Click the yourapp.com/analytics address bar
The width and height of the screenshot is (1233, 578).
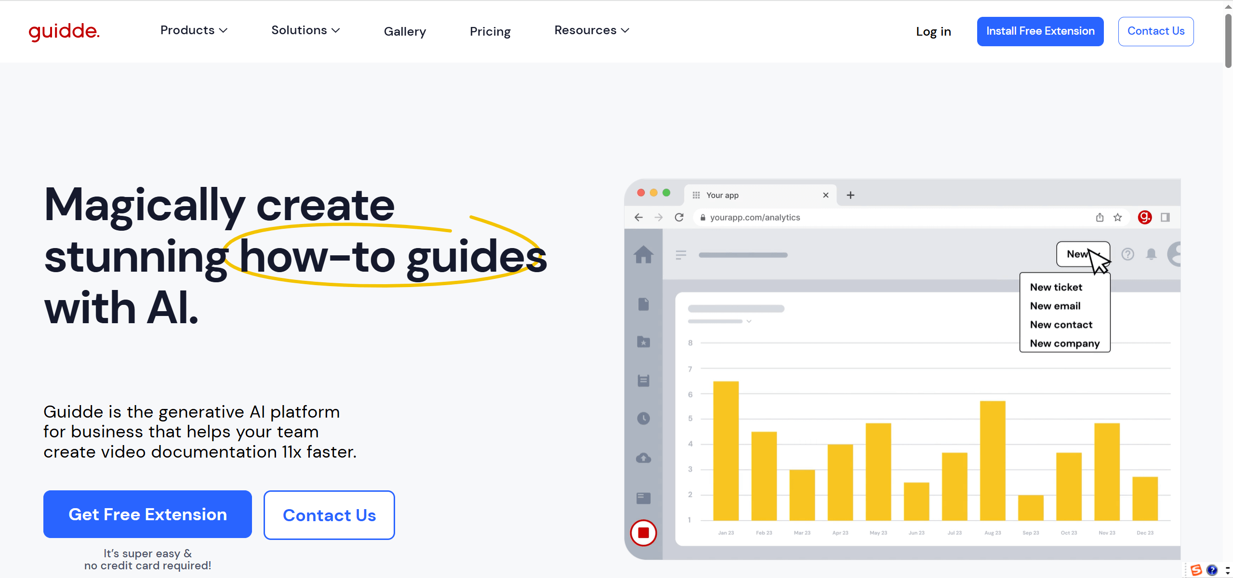pyautogui.click(x=911, y=217)
